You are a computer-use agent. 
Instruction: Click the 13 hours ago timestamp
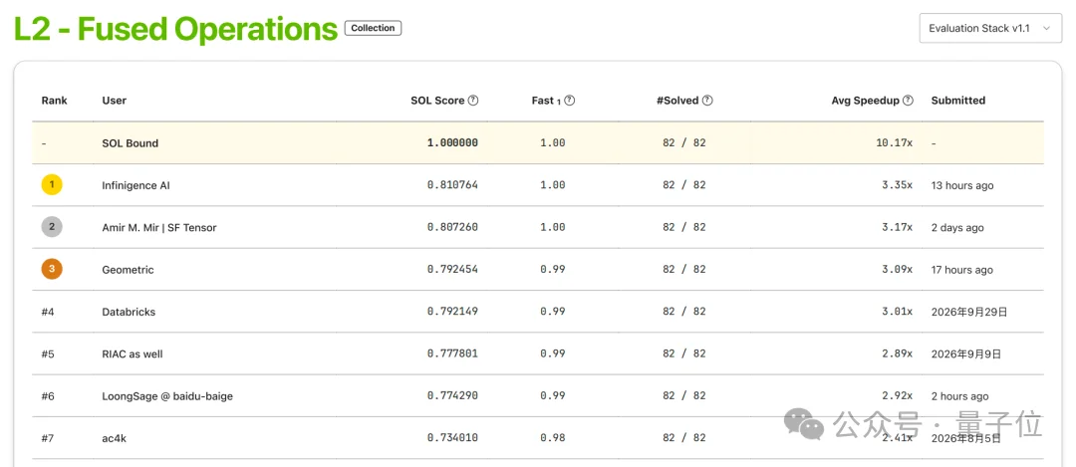(x=962, y=186)
